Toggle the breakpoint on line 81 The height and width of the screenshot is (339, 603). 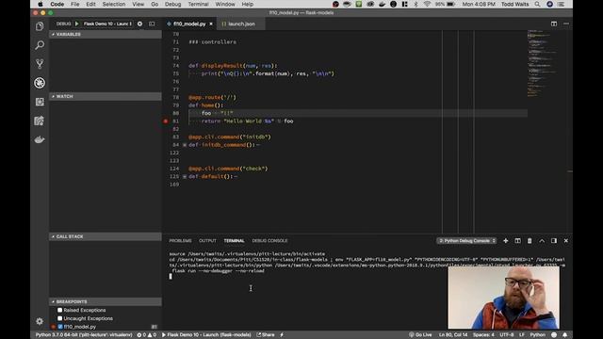(166, 121)
